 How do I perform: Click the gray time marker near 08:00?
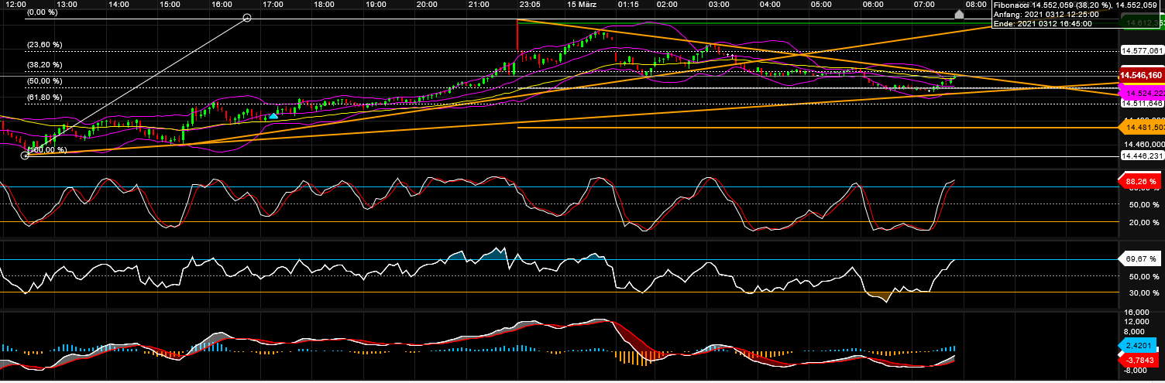coord(959,14)
